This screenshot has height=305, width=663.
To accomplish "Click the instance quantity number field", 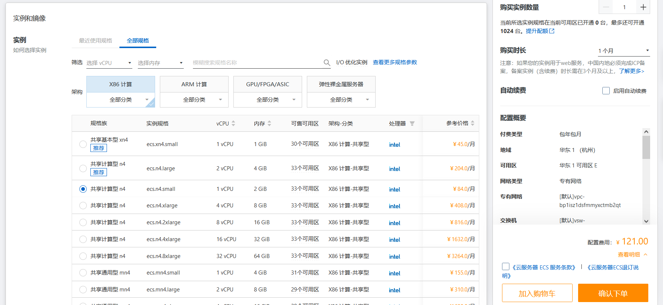I will point(624,7).
